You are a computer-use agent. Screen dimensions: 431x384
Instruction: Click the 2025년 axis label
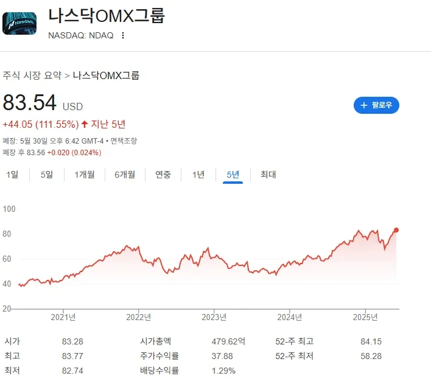(x=365, y=317)
